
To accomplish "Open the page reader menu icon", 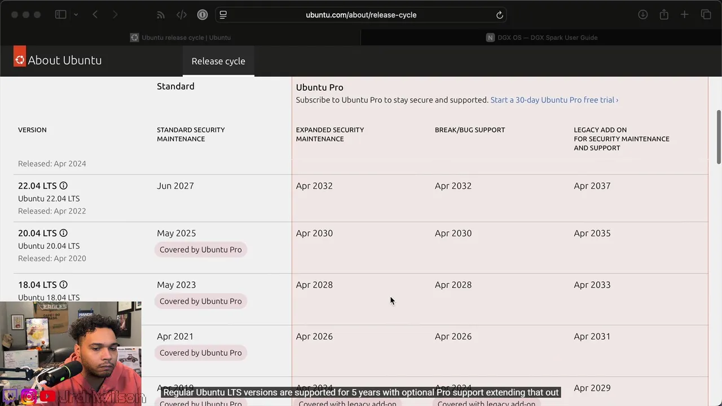I will [223, 15].
